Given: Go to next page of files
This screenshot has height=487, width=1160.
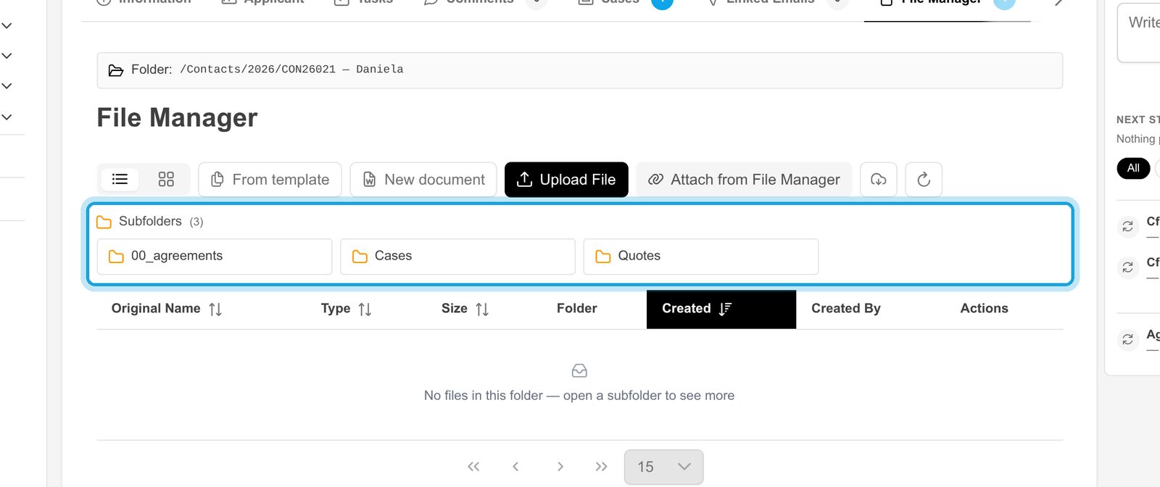Looking at the screenshot, I should [x=560, y=467].
